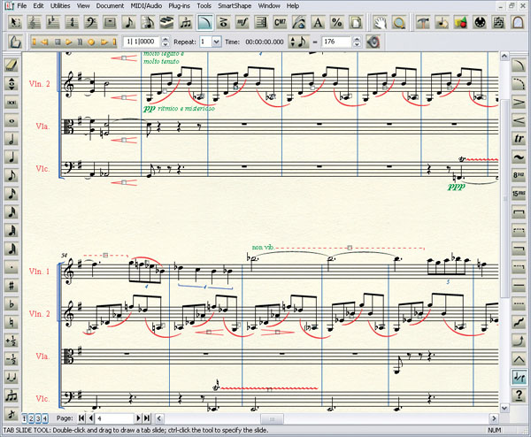
Task: Select the Articulation tool
Action: point(223,23)
